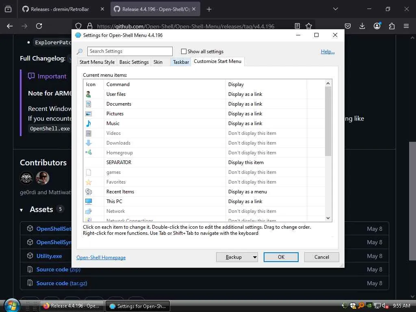
Task: Collapse the Assets section triangle
Action: pyautogui.click(x=21, y=210)
